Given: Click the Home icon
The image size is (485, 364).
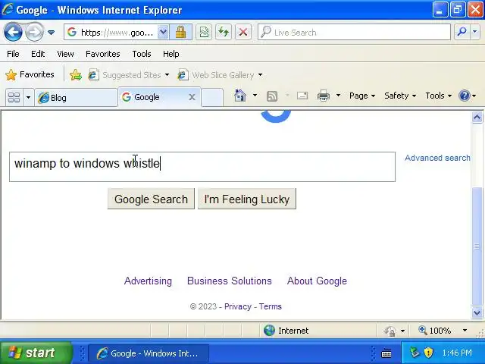Looking at the screenshot, I should 240,96.
